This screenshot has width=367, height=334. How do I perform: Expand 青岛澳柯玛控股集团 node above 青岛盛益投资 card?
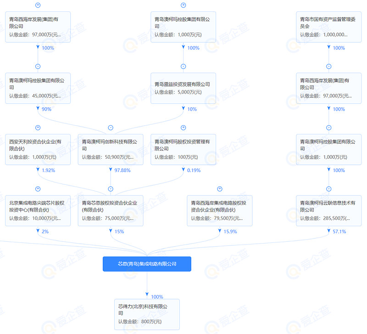pyautogui.click(x=183, y=5)
